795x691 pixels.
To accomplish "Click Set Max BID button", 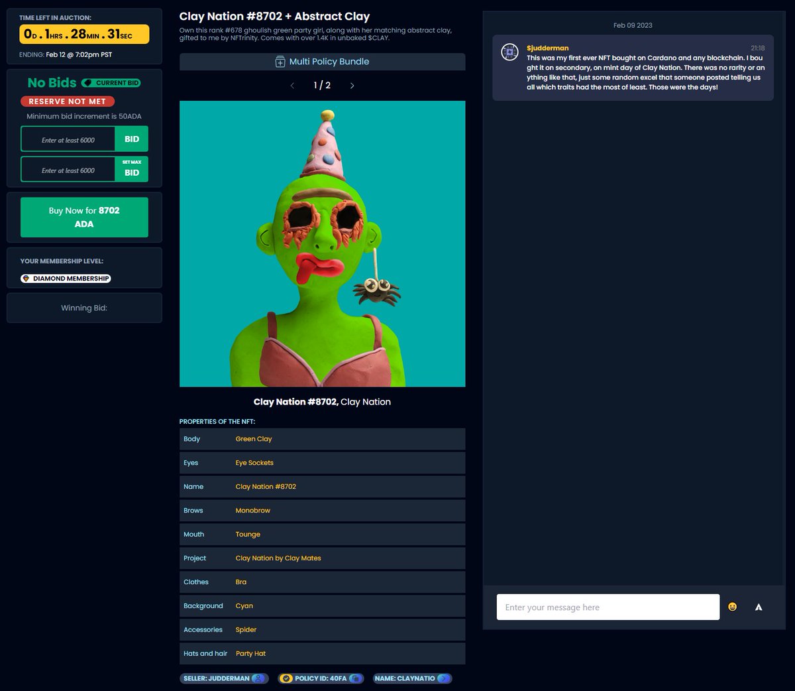I will [x=132, y=169].
